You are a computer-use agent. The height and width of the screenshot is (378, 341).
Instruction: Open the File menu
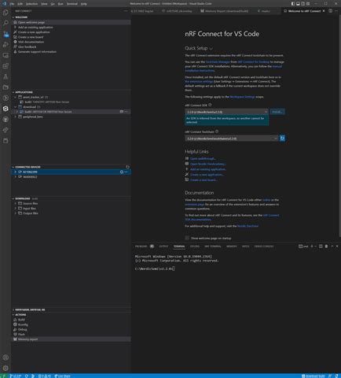[12, 4]
